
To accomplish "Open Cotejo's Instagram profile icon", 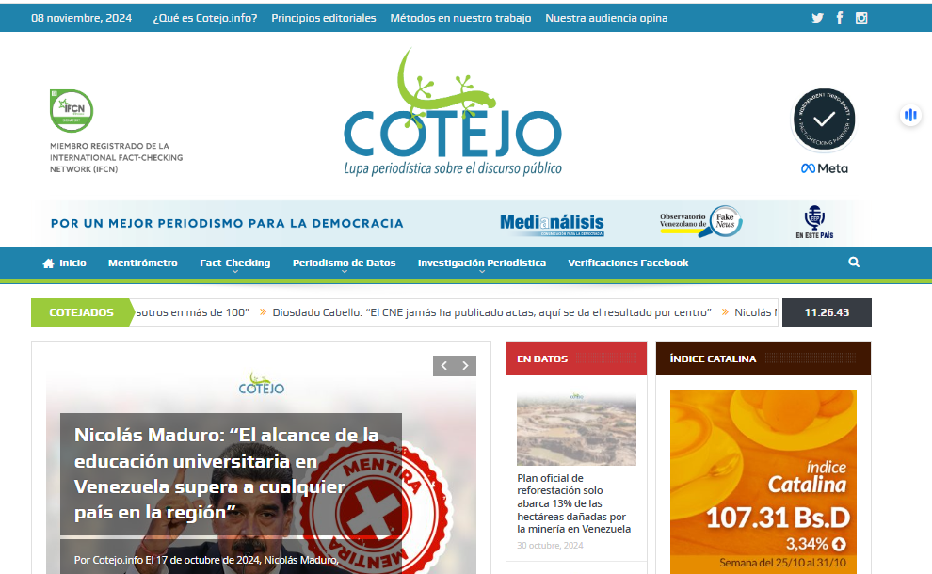I will [x=861, y=18].
